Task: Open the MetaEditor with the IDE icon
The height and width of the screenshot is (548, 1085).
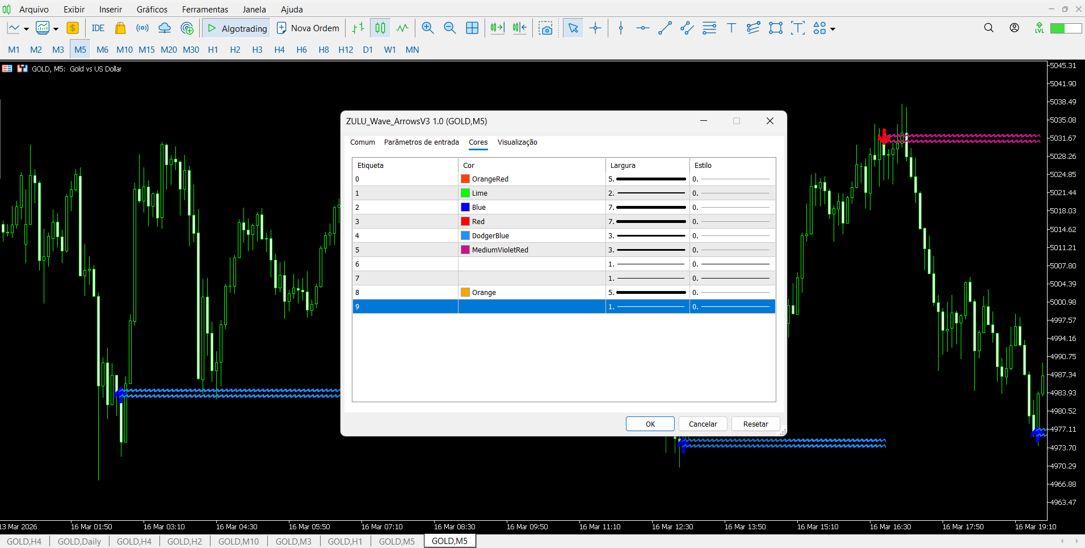Action: point(98,28)
